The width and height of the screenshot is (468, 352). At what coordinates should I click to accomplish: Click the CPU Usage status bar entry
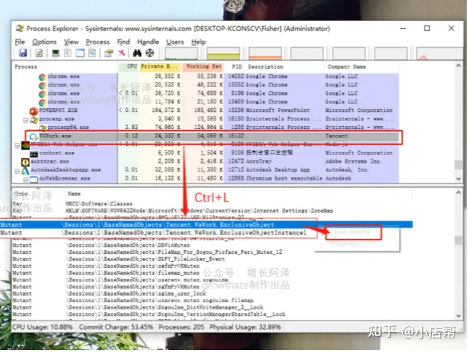click(42, 327)
